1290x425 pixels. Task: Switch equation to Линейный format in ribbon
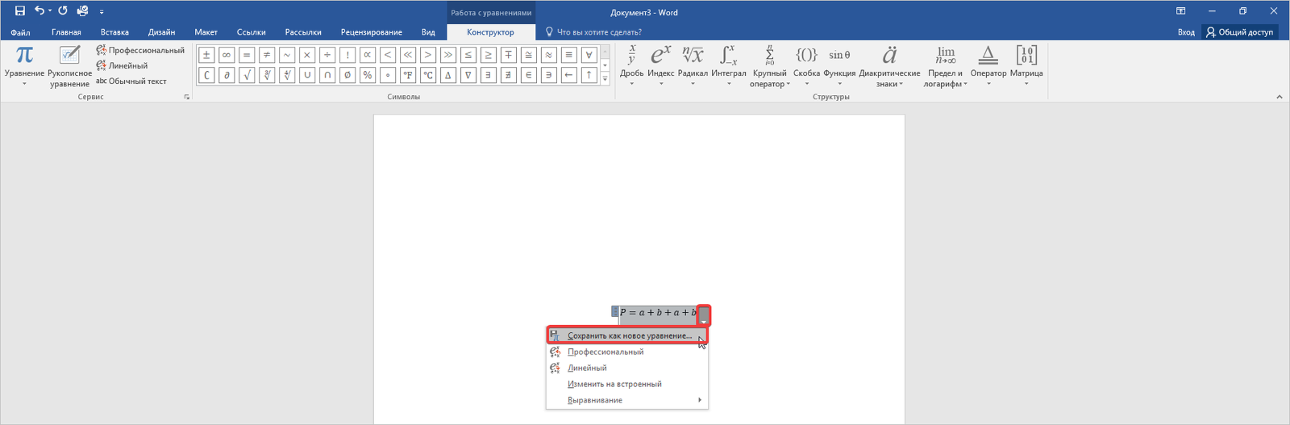(123, 65)
